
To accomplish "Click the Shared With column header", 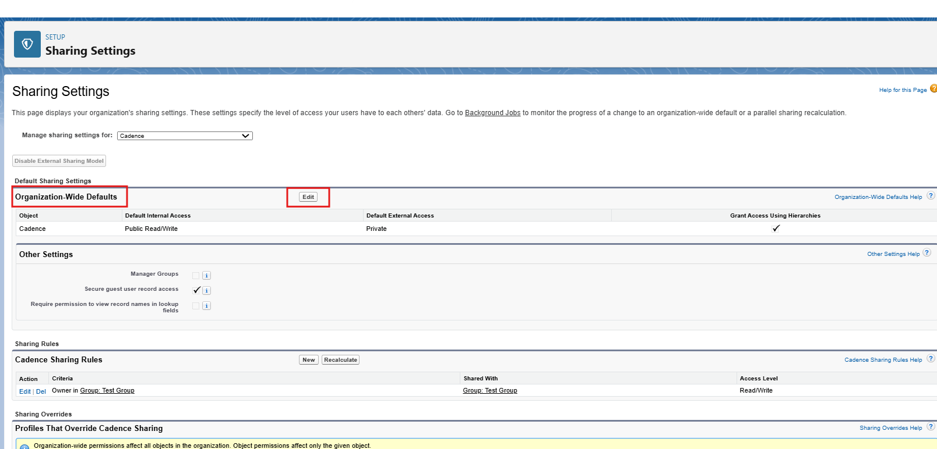I will 481,378.
